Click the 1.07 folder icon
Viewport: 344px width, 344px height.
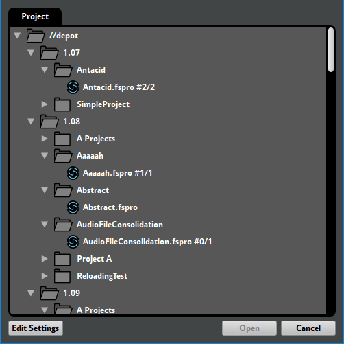(49, 53)
